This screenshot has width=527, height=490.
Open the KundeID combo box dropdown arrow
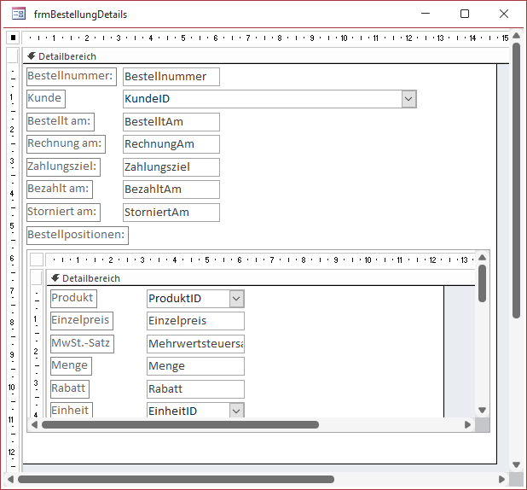[x=408, y=99]
